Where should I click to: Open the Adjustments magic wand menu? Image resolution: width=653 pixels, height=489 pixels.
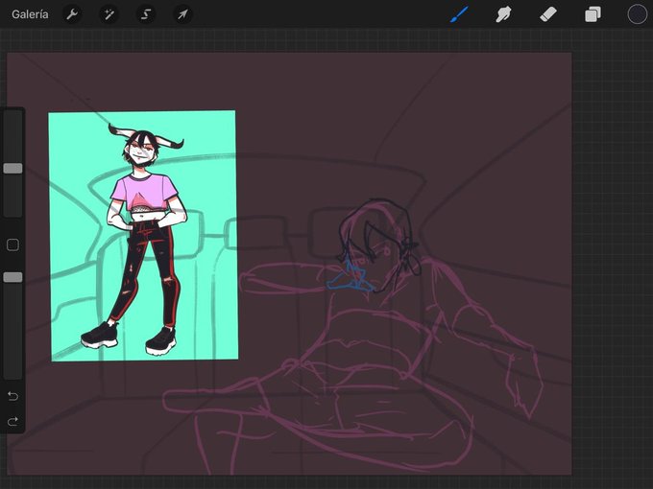tap(109, 14)
